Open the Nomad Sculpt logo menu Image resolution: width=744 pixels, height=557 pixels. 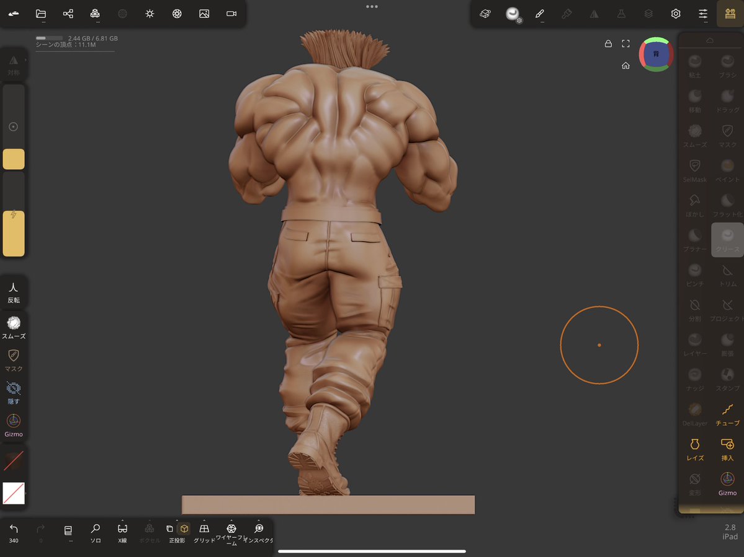(x=14, y=14)
